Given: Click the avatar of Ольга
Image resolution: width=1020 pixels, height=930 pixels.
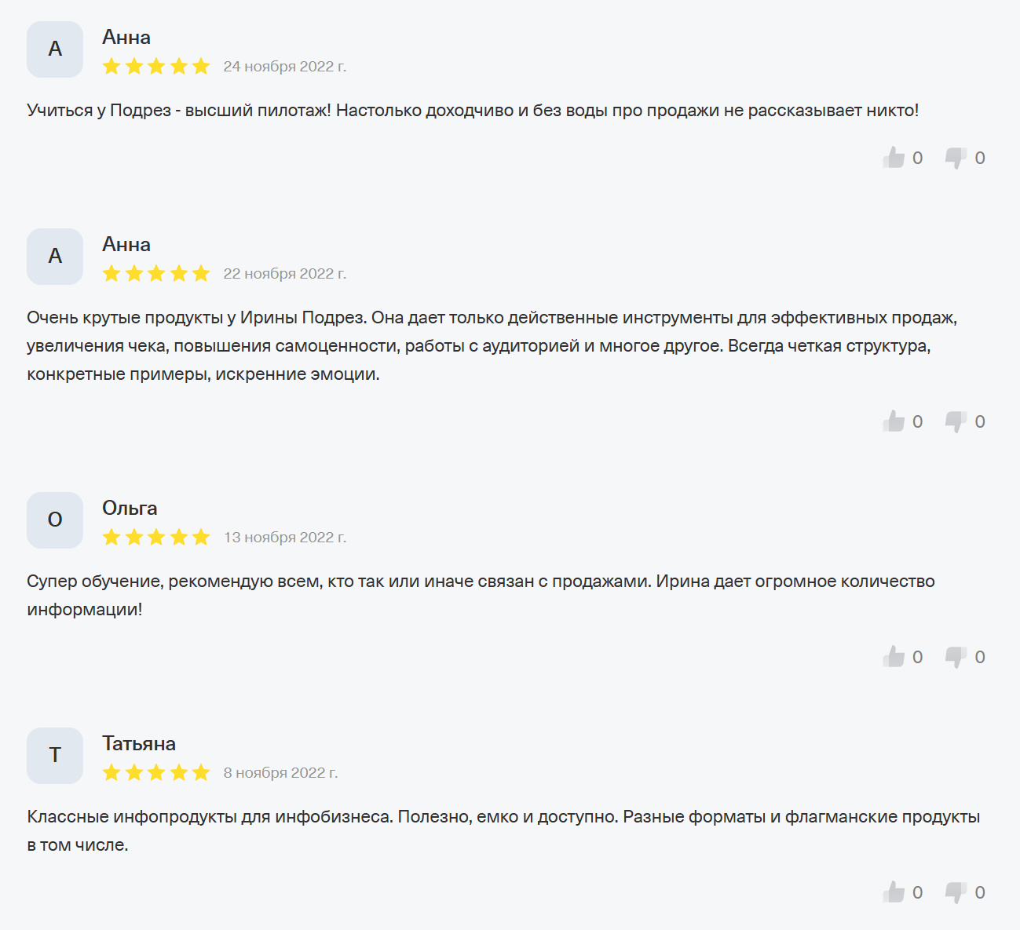Looking at the screenshot, I should click(x=55, y=520).
